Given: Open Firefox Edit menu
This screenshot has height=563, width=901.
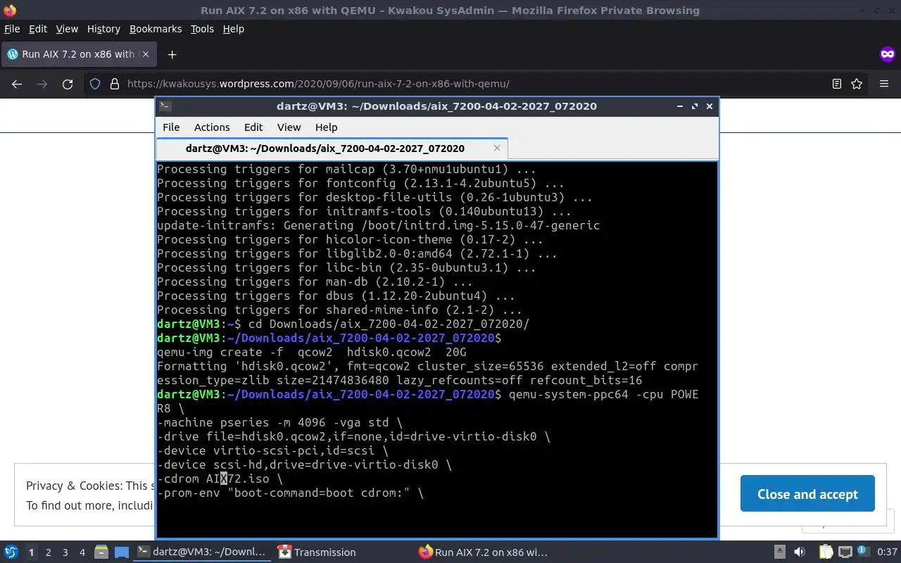Looking at the screenshot, I should [x=37, y=29].
